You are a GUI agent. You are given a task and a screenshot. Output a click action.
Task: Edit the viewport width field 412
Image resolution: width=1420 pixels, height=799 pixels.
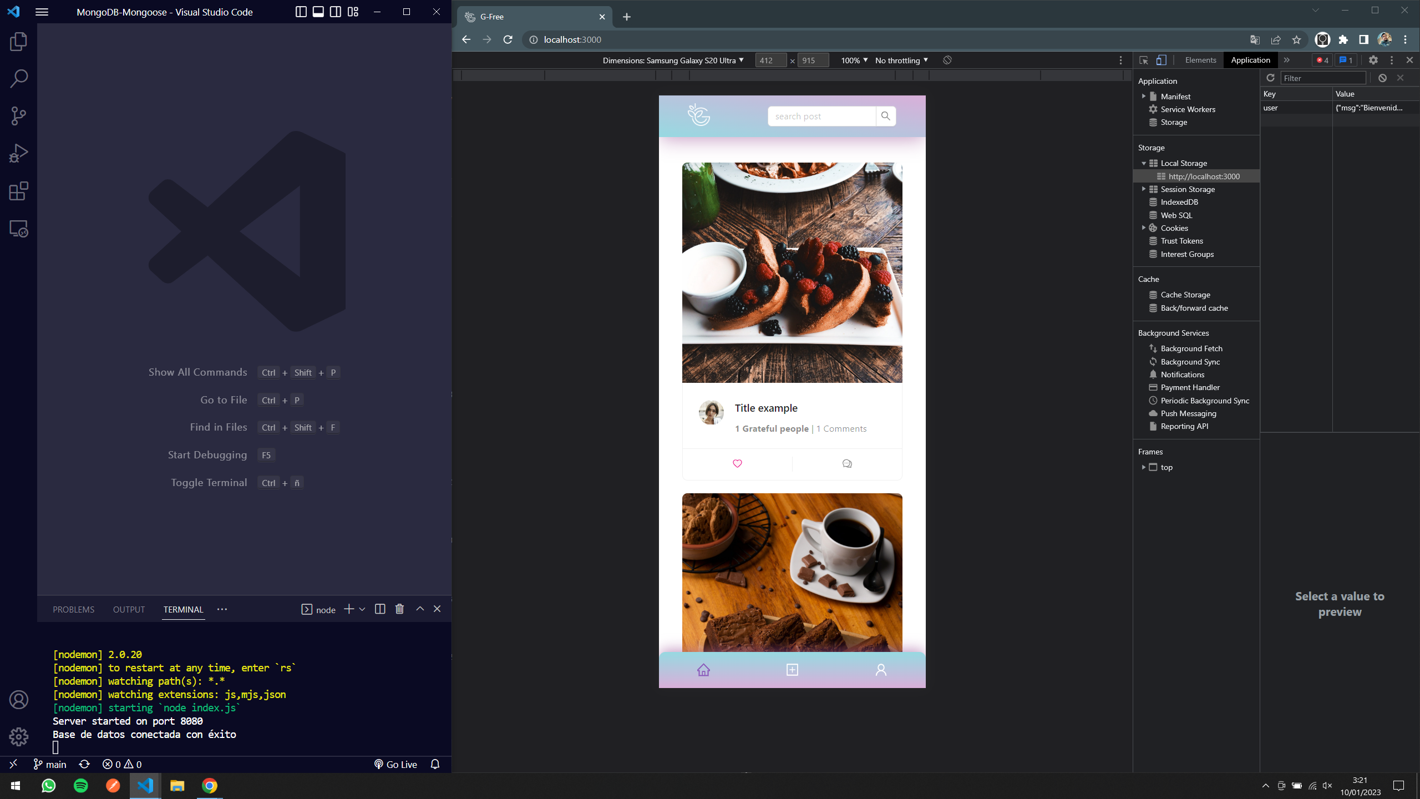click(x=770, y=60)
